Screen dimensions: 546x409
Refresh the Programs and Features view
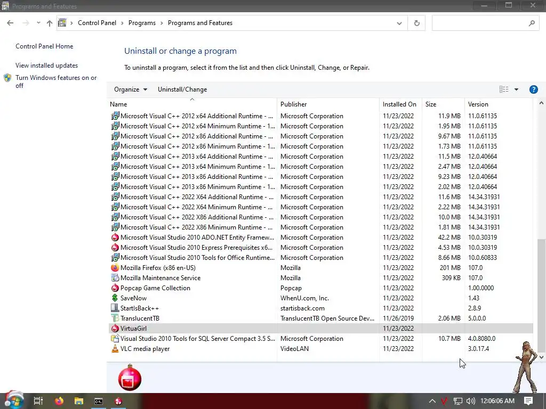[416, 23]
